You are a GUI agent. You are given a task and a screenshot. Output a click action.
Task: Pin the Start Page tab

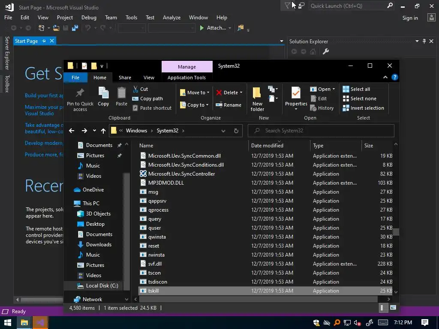(44, 41)
